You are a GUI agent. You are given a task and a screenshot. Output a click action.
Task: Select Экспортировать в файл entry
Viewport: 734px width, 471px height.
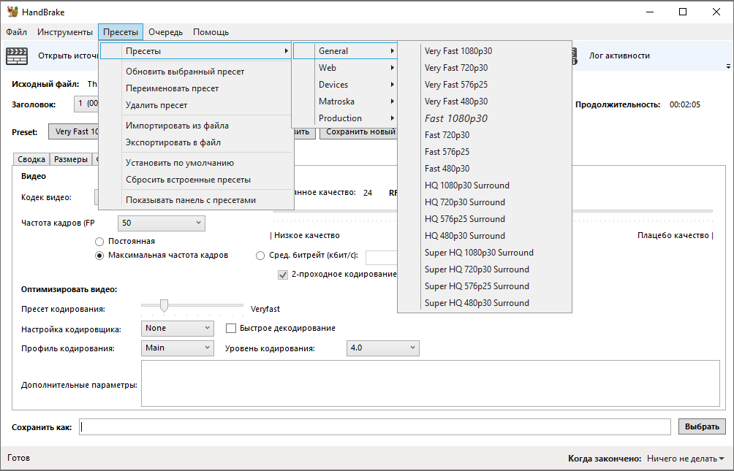coord(197,142)
